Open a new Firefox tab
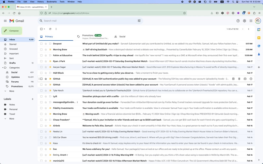The image size is (263, 164). pyautogui.click(x=52, y=7)
